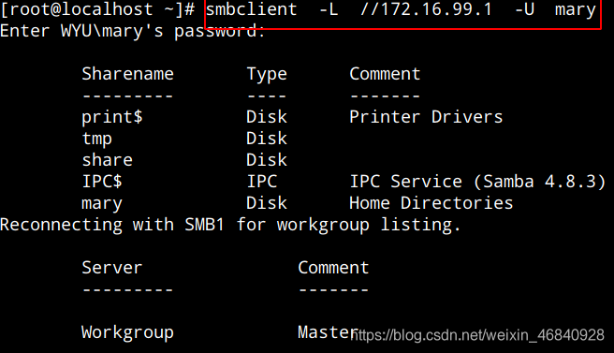Viewport: 614px width, 353px height.
Task: Click the mary home share entry
Action: pos(102,204)
